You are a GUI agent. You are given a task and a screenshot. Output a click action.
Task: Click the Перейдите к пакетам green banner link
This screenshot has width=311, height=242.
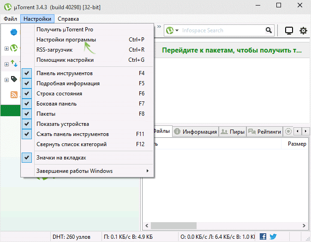[x=232, y=50]
